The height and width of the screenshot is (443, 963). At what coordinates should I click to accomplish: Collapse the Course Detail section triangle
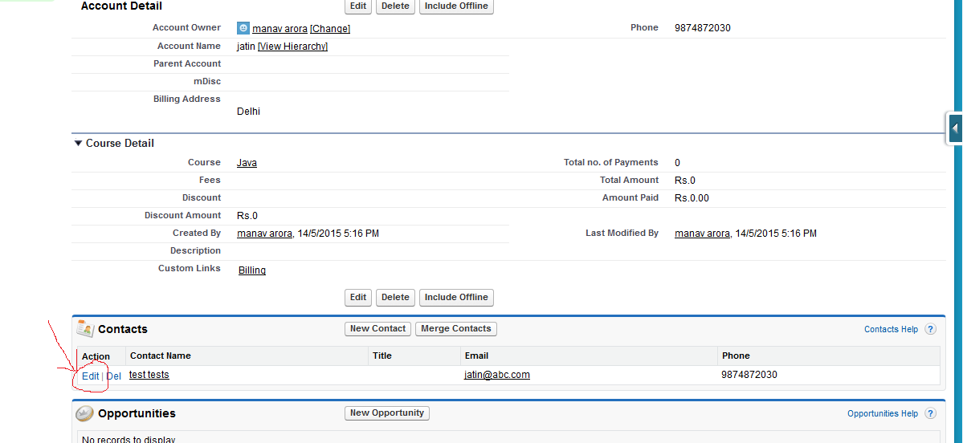click(77, 144)
